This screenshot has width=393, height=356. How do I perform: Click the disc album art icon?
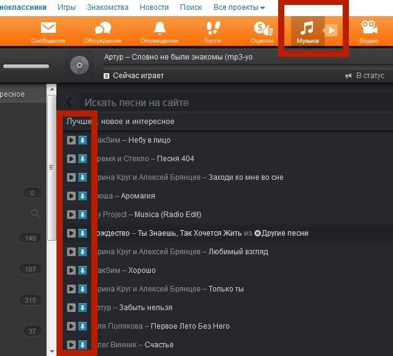point(79,65)
